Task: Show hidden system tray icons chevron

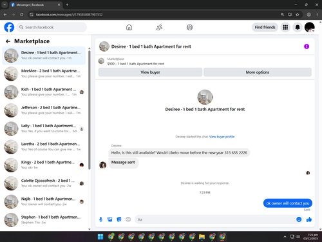Action: pyautogui.click(x=285, y=237)
